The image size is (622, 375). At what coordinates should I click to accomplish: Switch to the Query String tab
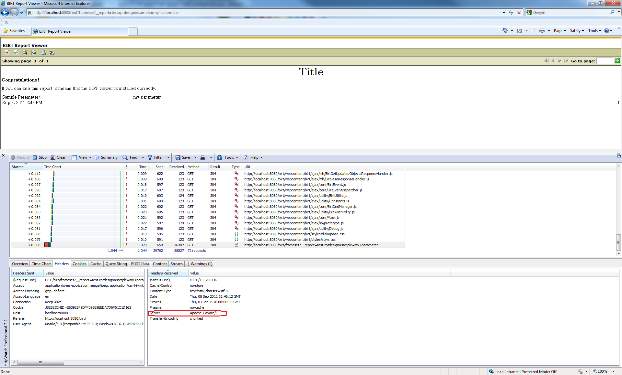coord(116,264)
